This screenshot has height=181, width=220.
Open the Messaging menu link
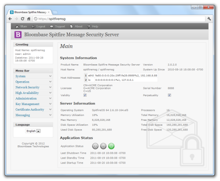coord(23,115)
